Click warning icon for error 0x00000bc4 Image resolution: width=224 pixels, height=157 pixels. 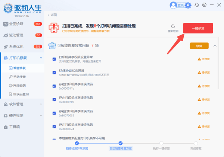pyautogui.click(x=199, y=127)
